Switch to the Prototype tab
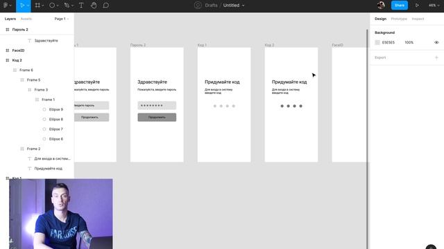Viewport: 444px width, 249px height. [399, 19]
